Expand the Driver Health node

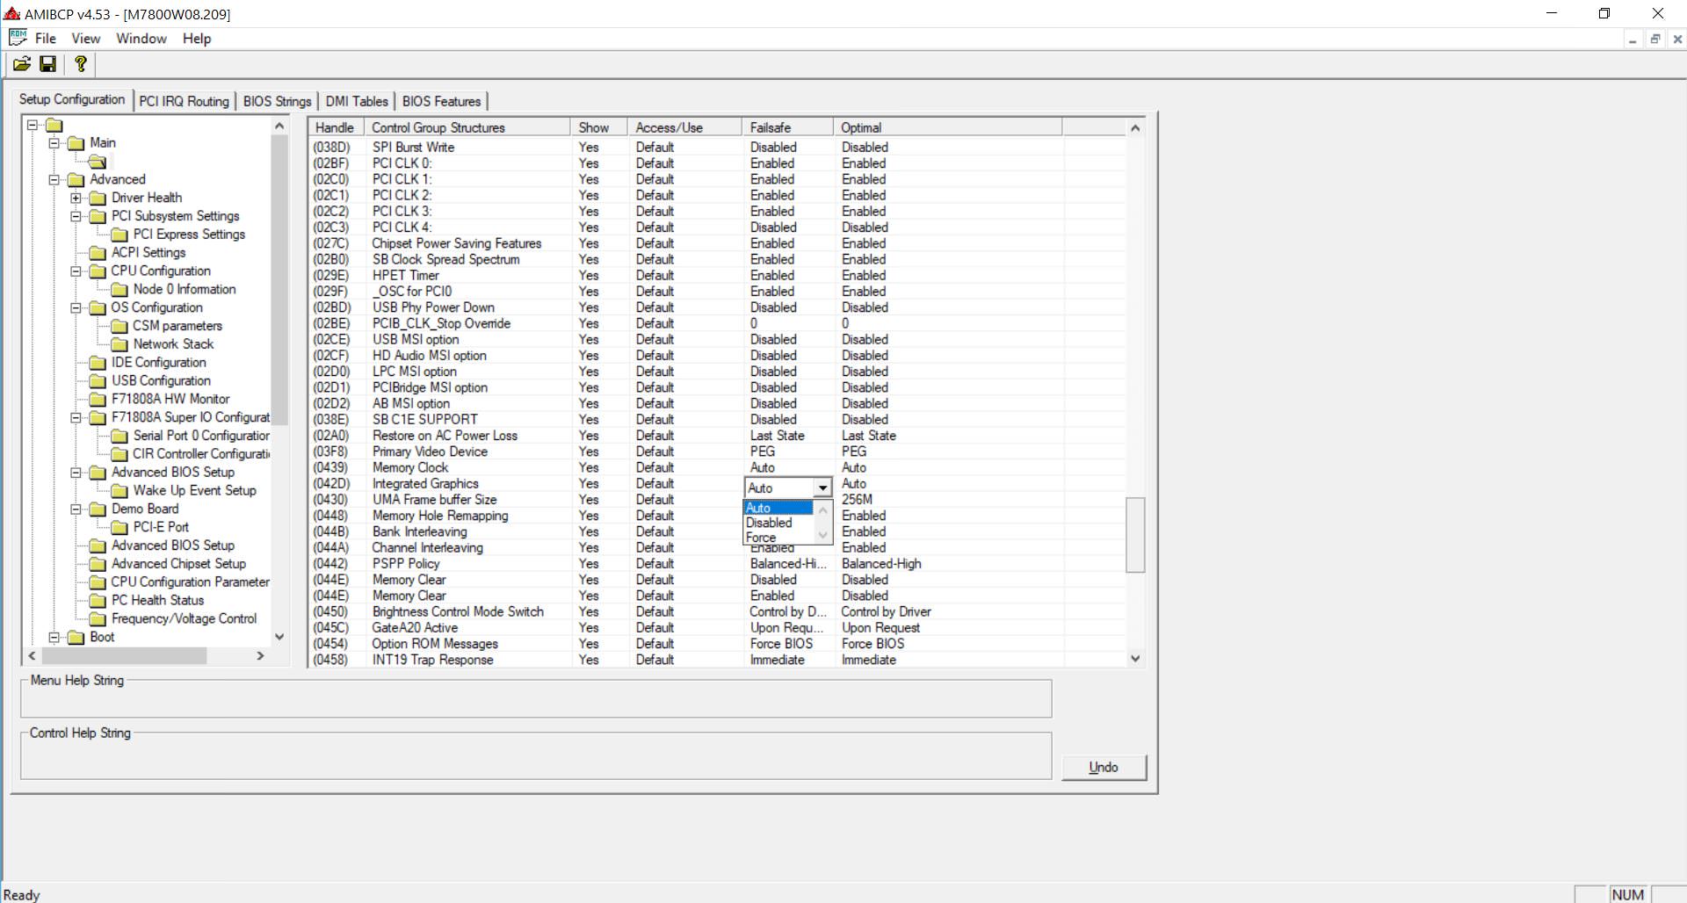tap(76, 199)
